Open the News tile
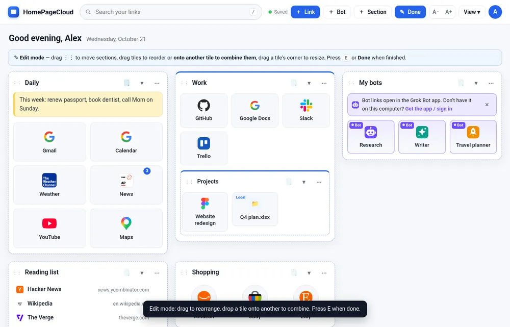Screen dimensions: 510x327 pos(126,185)
